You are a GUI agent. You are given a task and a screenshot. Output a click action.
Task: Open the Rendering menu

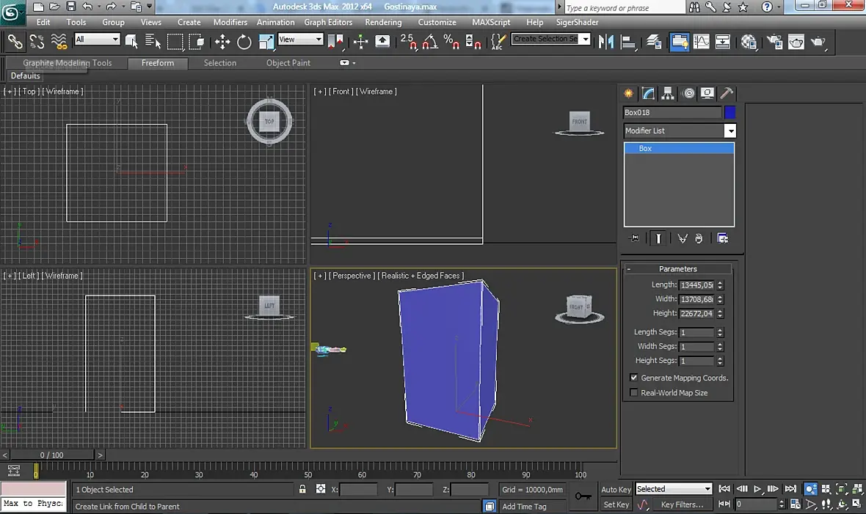pyautogui.click(x=383, y=22)
